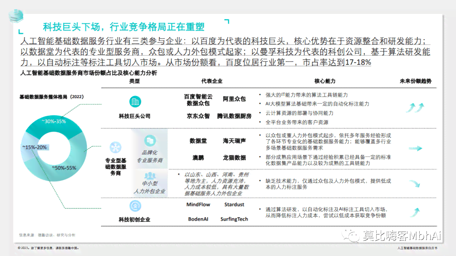Click the bullet 云计算资源的部署与协同能力
Screen dimensions: 456x256
click(x=299, y=113)
